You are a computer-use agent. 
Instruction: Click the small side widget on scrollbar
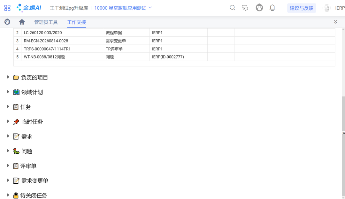point(343,133)
